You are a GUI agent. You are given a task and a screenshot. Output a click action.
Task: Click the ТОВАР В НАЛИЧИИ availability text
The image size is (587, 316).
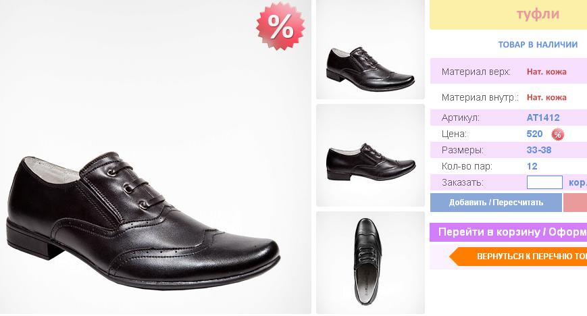point(538,45)
